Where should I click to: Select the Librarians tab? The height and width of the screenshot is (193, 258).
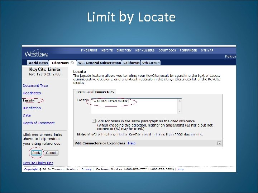pyautogui.click(x=60, y=63)
